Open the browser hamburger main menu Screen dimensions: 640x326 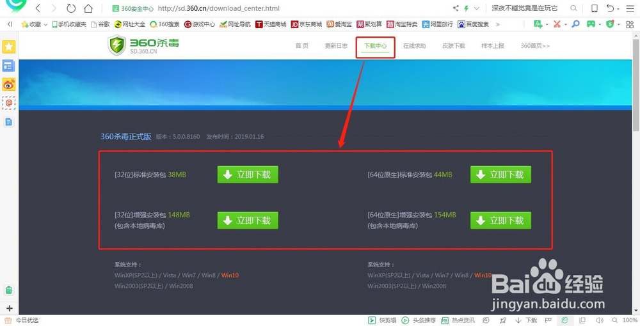(x=630, y=8)
